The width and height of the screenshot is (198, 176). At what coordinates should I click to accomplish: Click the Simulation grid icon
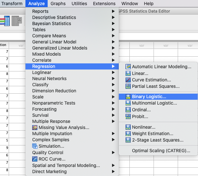35,146
